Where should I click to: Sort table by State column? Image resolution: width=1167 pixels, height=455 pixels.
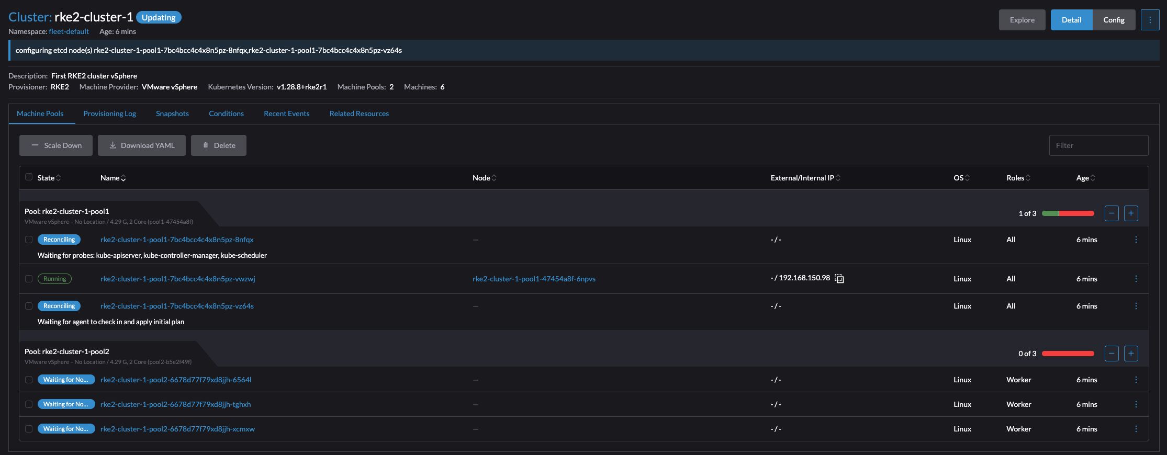(x=49, y=178)
